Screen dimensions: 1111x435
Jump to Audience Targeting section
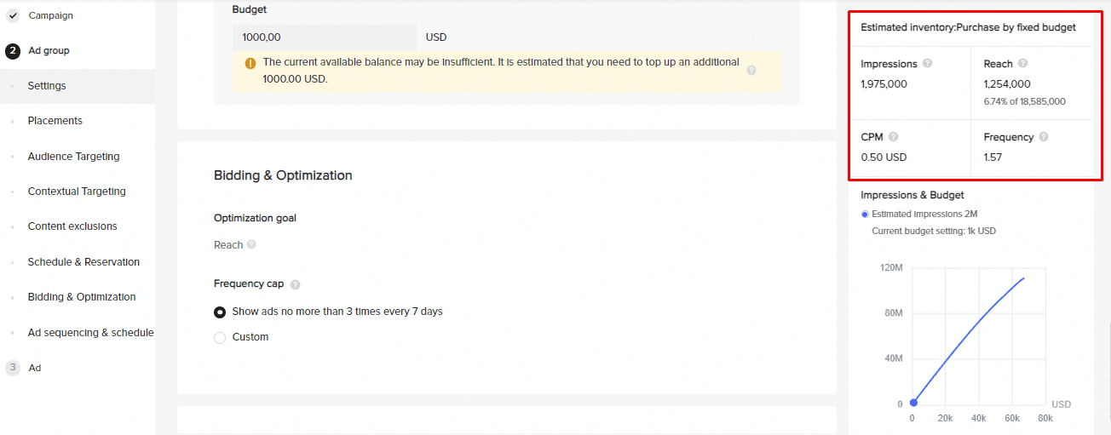(x=73, y=157)
